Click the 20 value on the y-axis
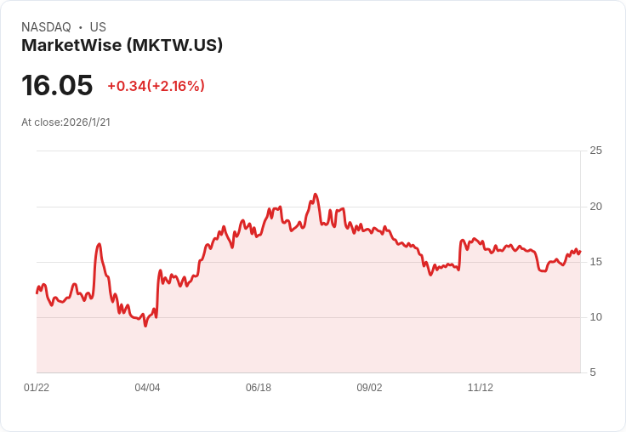This screenshot has height=432, width=626. [x=595, y=207]
